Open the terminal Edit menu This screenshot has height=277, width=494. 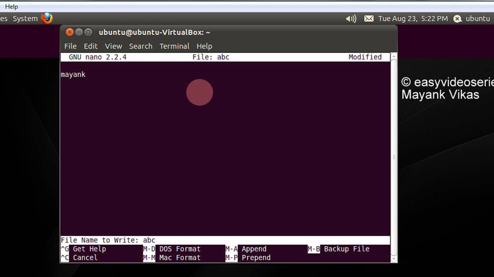(x=91, y=46)
